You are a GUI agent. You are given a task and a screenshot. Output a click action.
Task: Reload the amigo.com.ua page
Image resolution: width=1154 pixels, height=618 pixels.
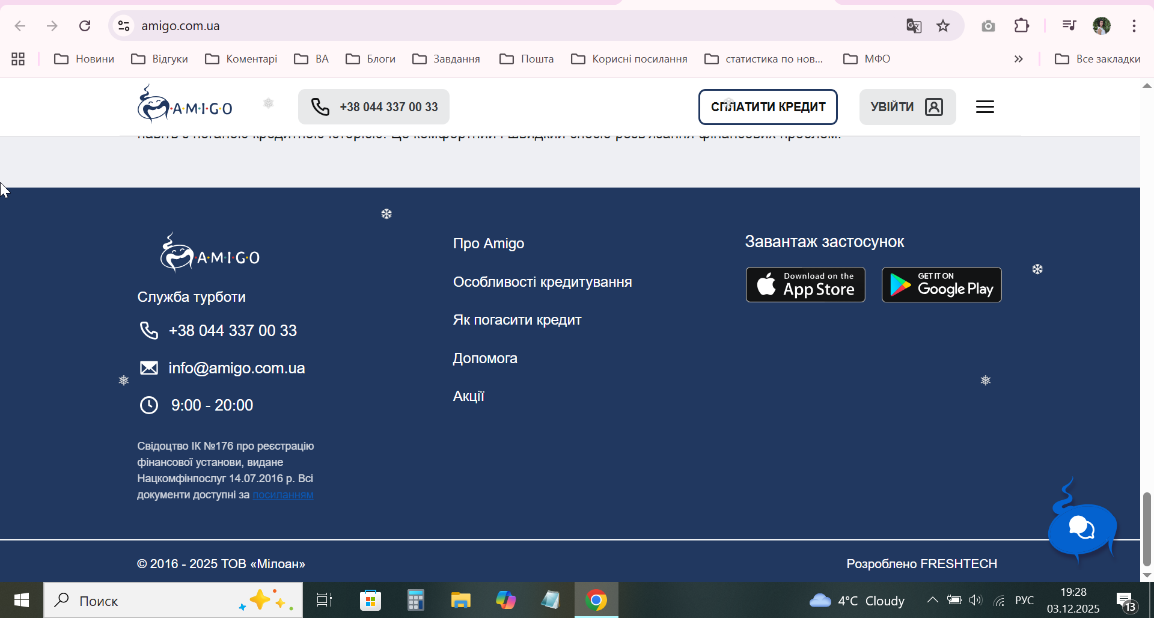click(x=85, y=26)
